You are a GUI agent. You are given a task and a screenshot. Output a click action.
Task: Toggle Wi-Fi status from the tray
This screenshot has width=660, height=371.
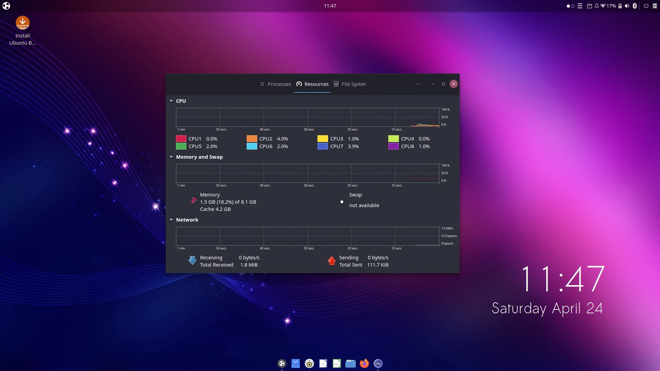pos(603,6)
